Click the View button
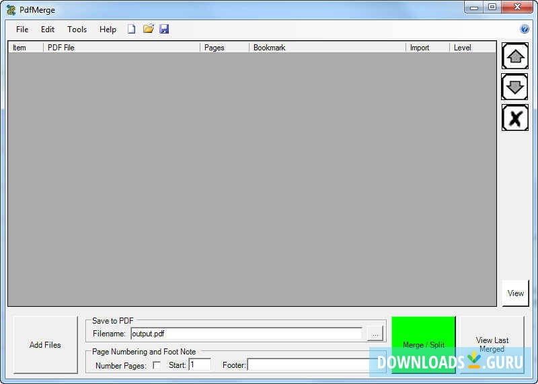 (x=515, y=293)
